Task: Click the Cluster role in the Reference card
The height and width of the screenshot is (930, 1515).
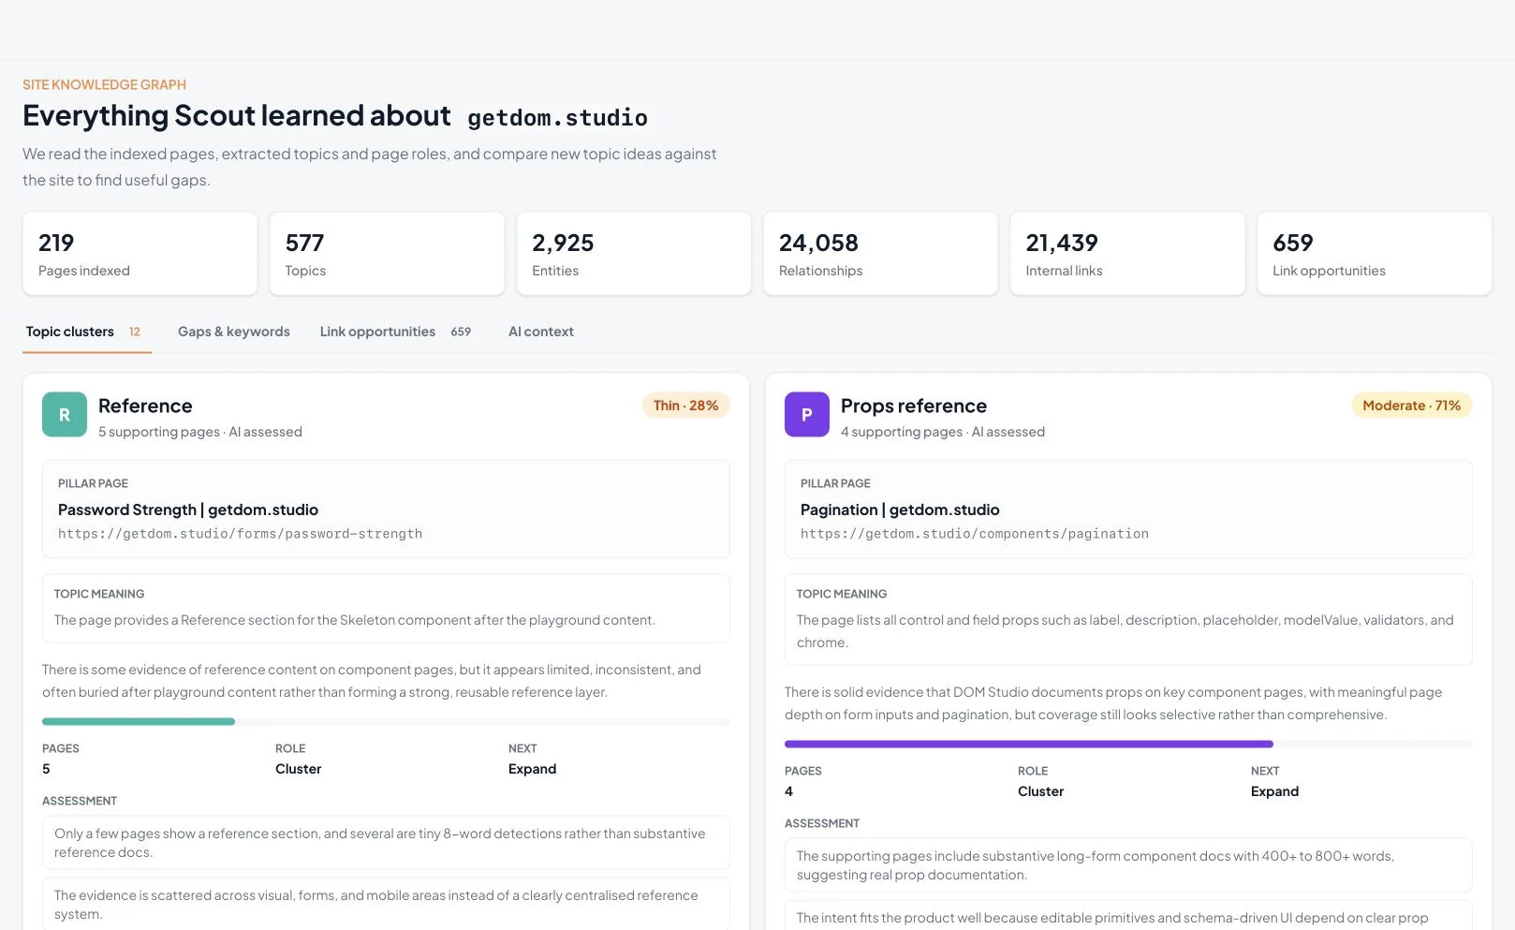Action: 298,769
